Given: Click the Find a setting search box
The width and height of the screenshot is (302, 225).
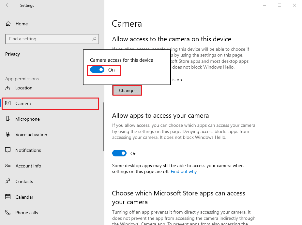Looking at the screenshot, I should [52, 39].
